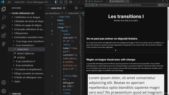This screenshot has width=169, height=95.
Task: Click 'Les transitions I' page heading
Action: pyautogui.click(x=126, y=16)
